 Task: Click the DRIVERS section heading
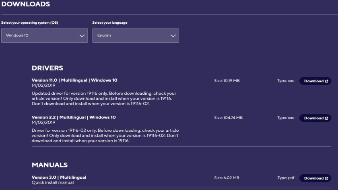(x=47, y=68)
